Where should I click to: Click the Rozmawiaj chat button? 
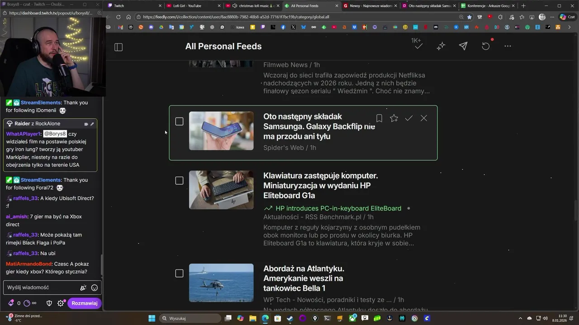[85, 303]
